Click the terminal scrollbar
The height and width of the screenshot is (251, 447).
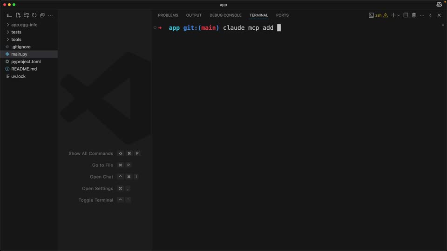tap(443, 25)
